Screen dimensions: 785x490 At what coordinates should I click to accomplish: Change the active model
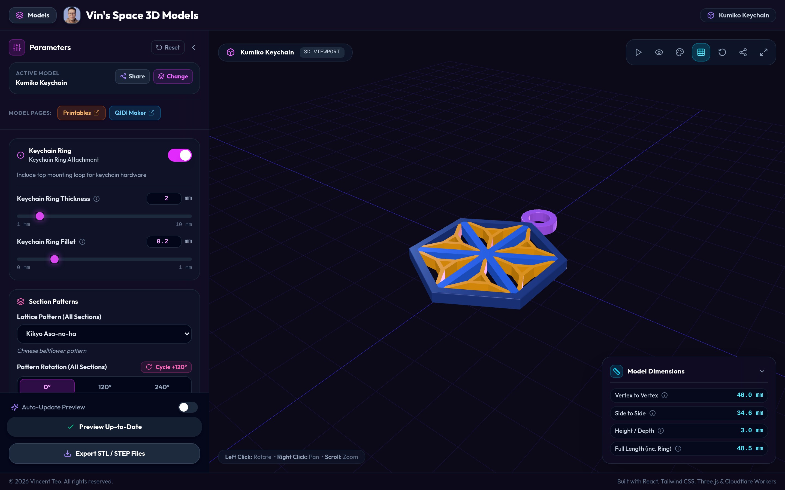coord(173,76)
